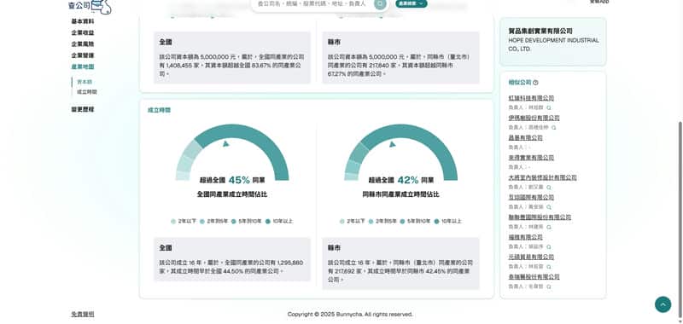Toggle 5年到10年 legend in county chart
This screenshot has width=683, height=324.
click(415, 222)
